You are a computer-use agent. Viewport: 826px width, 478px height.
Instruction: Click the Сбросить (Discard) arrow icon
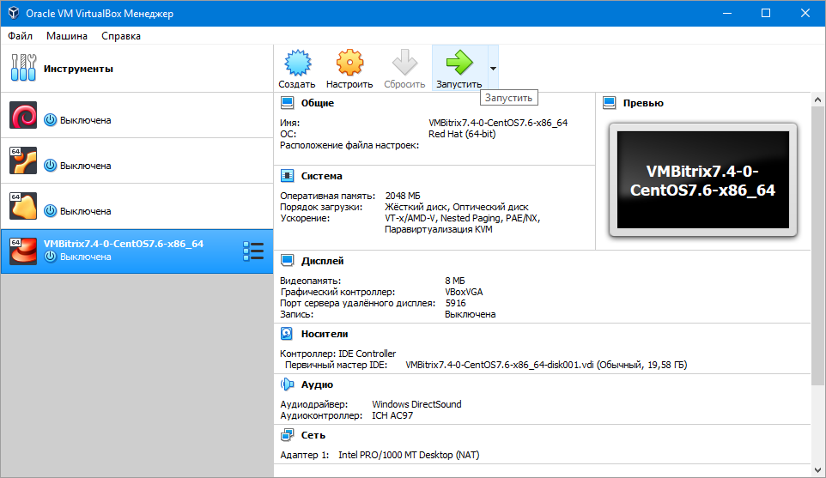[404, 64]
